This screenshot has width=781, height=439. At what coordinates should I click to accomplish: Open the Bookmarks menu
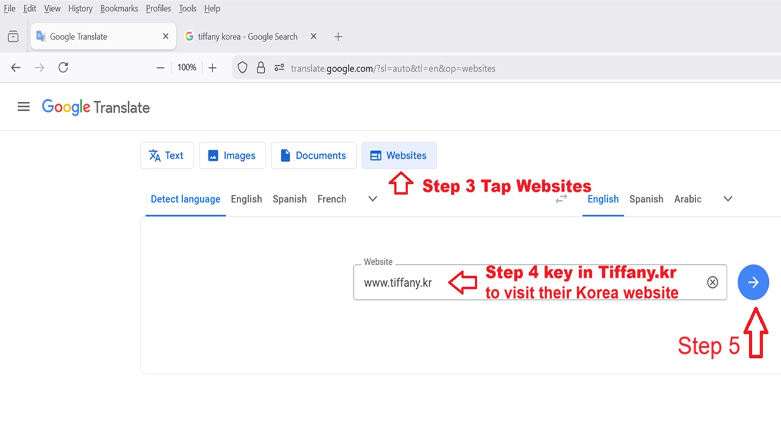click(120, 9)
